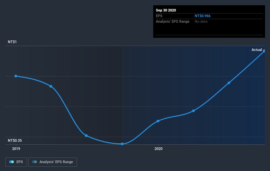Select the lowest EPS data point on the line
This screenshot has width=270, height=171.
(122, 144)
